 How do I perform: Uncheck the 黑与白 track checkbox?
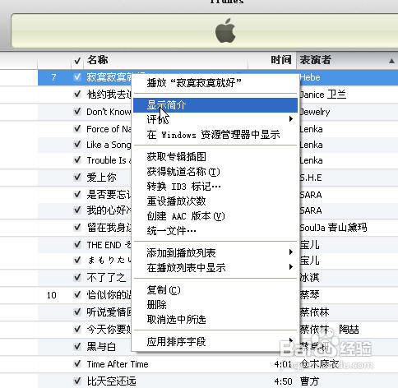[77, 346]
